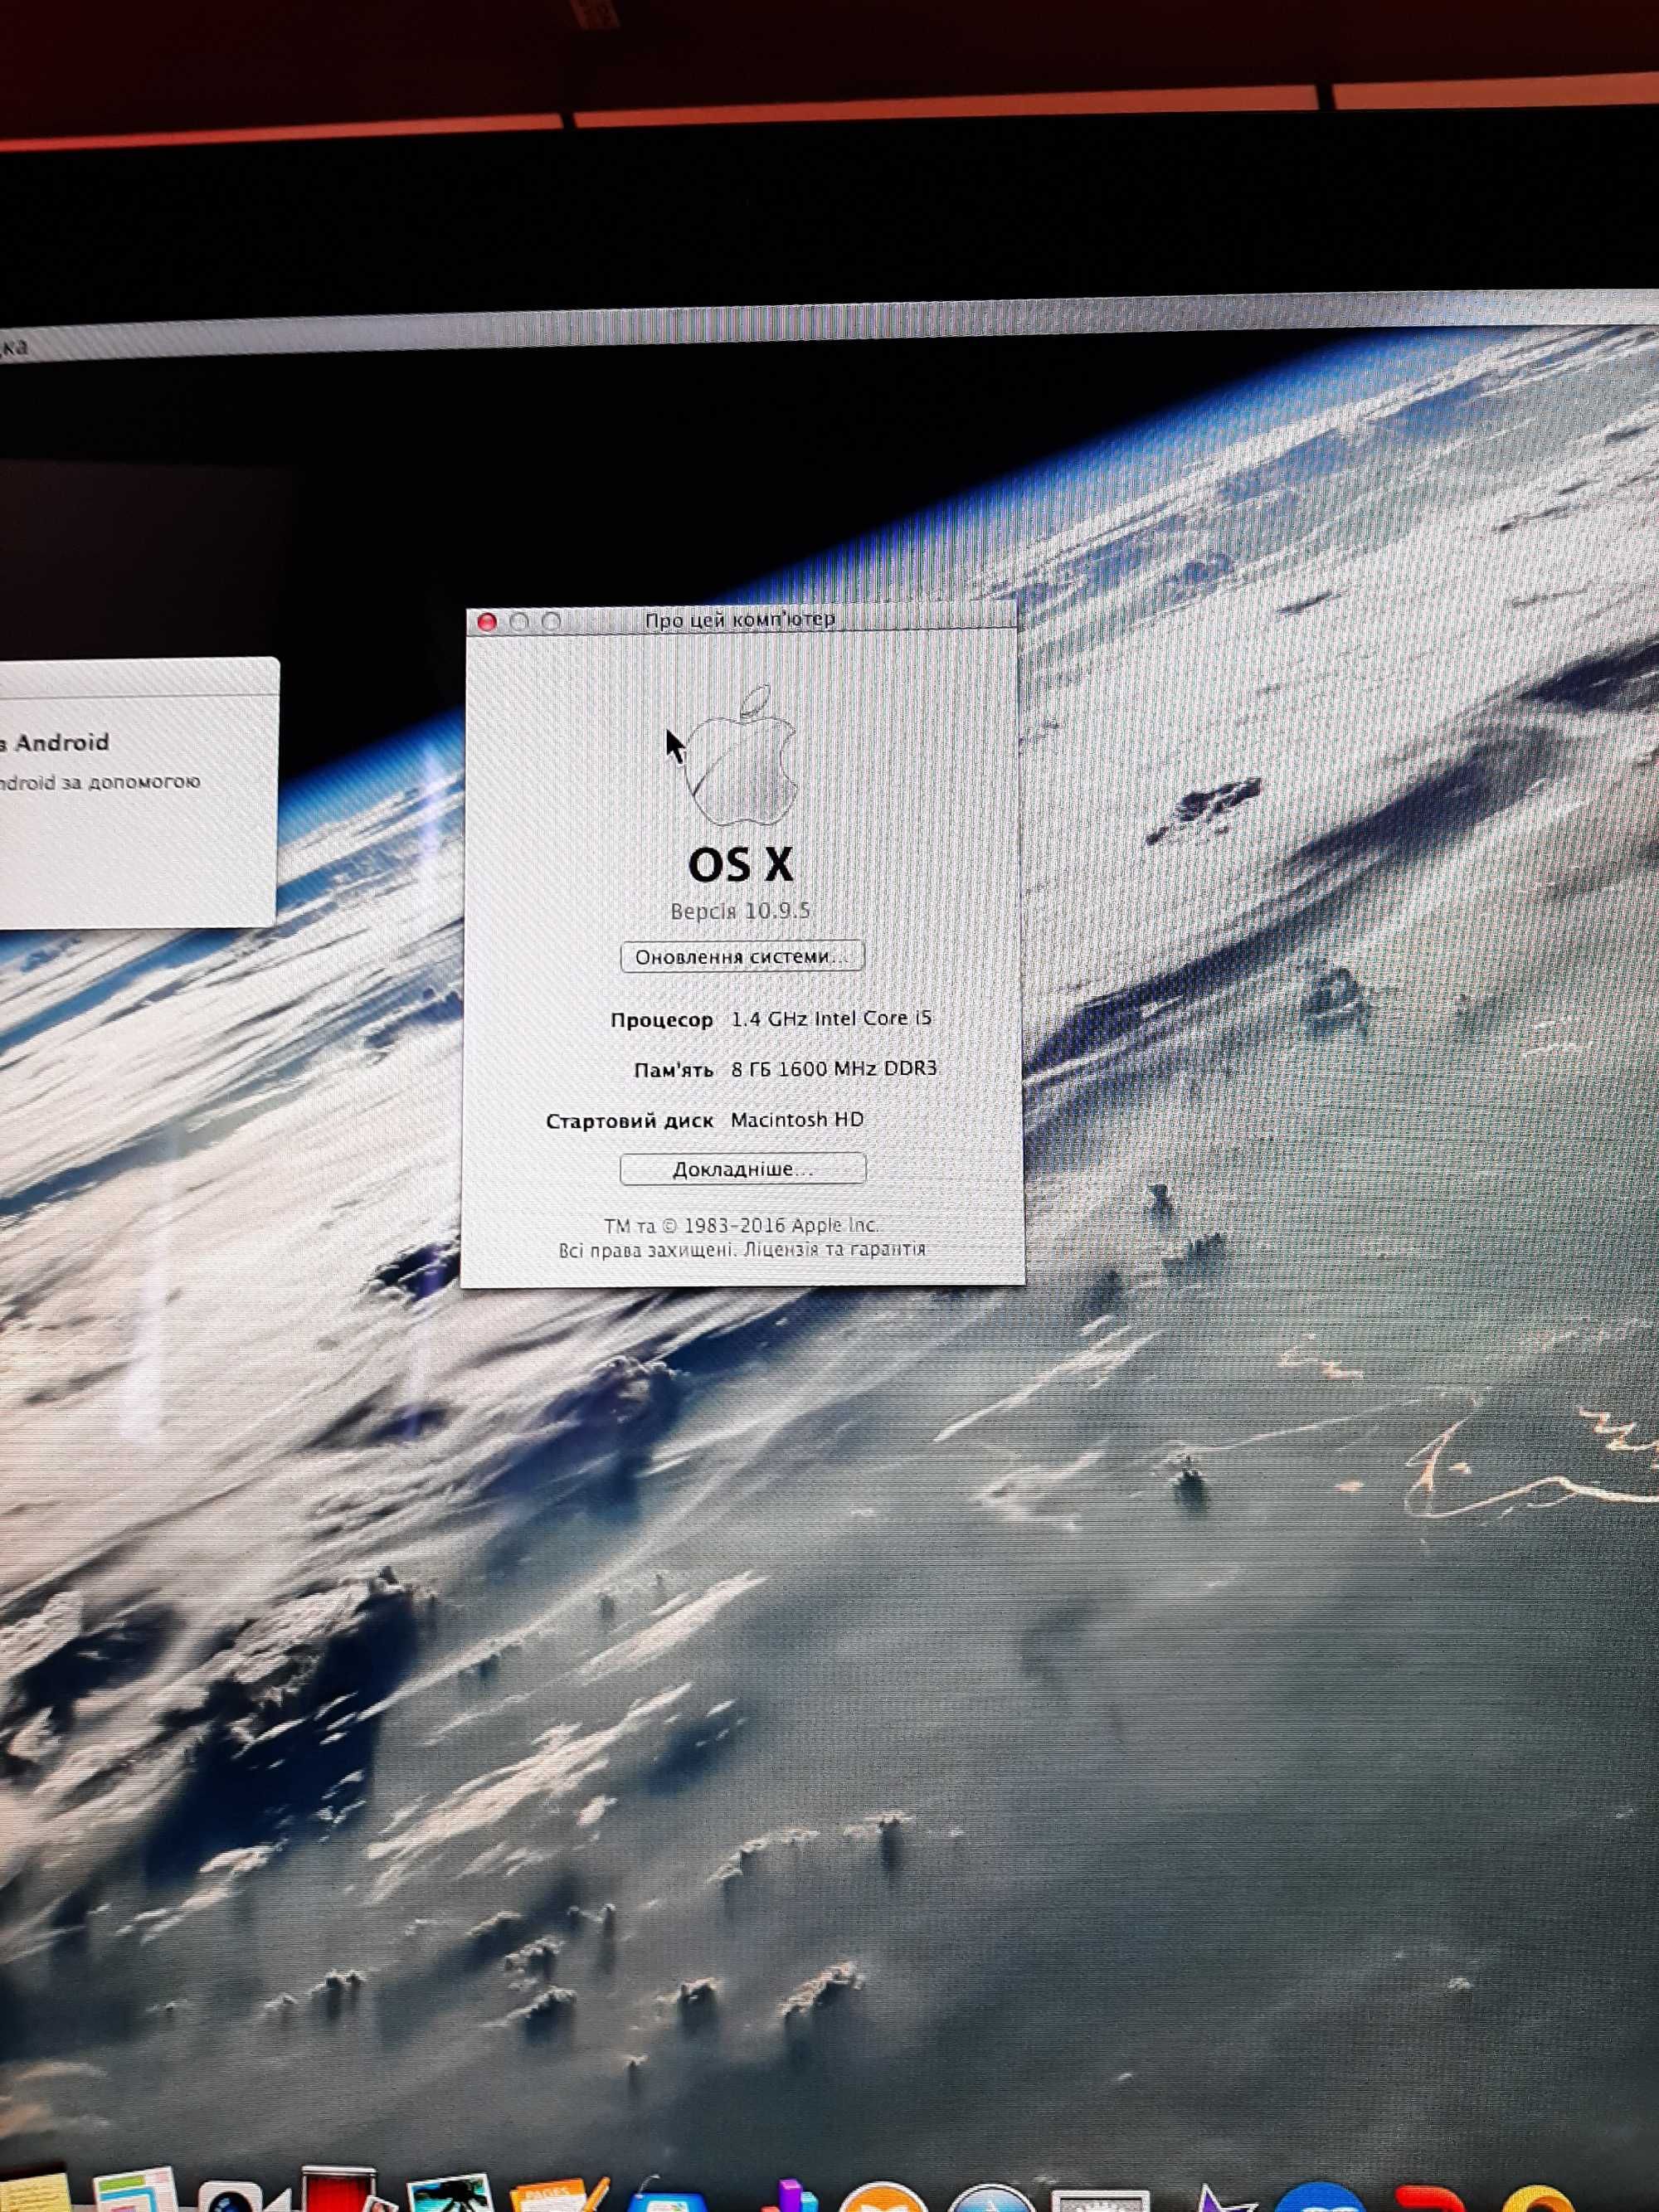Click the Стартовий диск label
The width and height of the screenshot is (1659, 2212).
point(629,1122)
